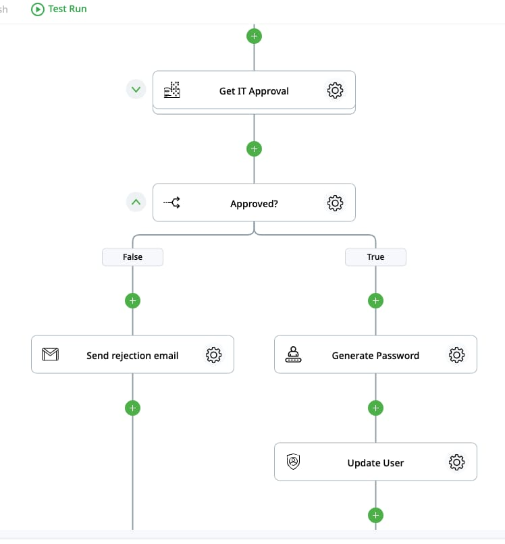Open settings gear for Get IT Approval
This screenshot has width=505, height=544.
pyautogui.click(x=335, y=90)
